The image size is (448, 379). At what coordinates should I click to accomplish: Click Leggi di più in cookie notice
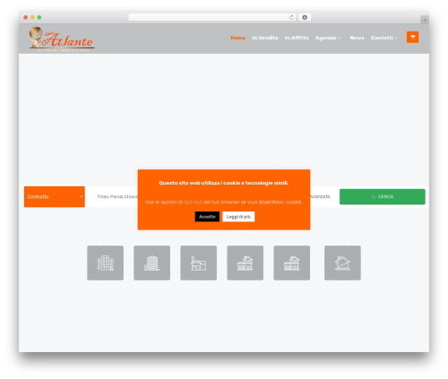[x=238, y=217]
